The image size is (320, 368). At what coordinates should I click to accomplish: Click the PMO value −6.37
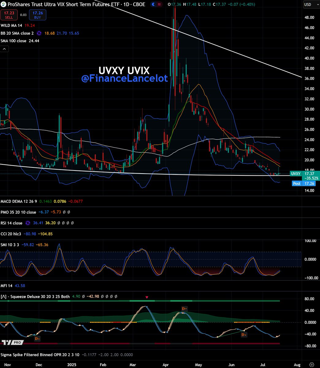click(43, 212)
